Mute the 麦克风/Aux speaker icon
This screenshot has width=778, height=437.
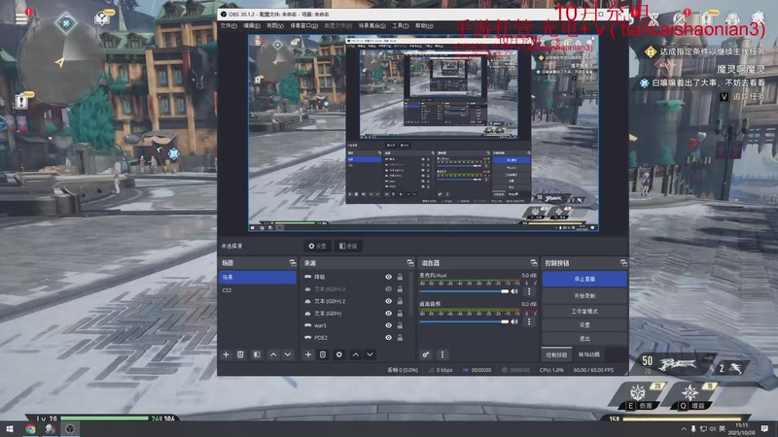pyautogui.click(x=514, y=291)
